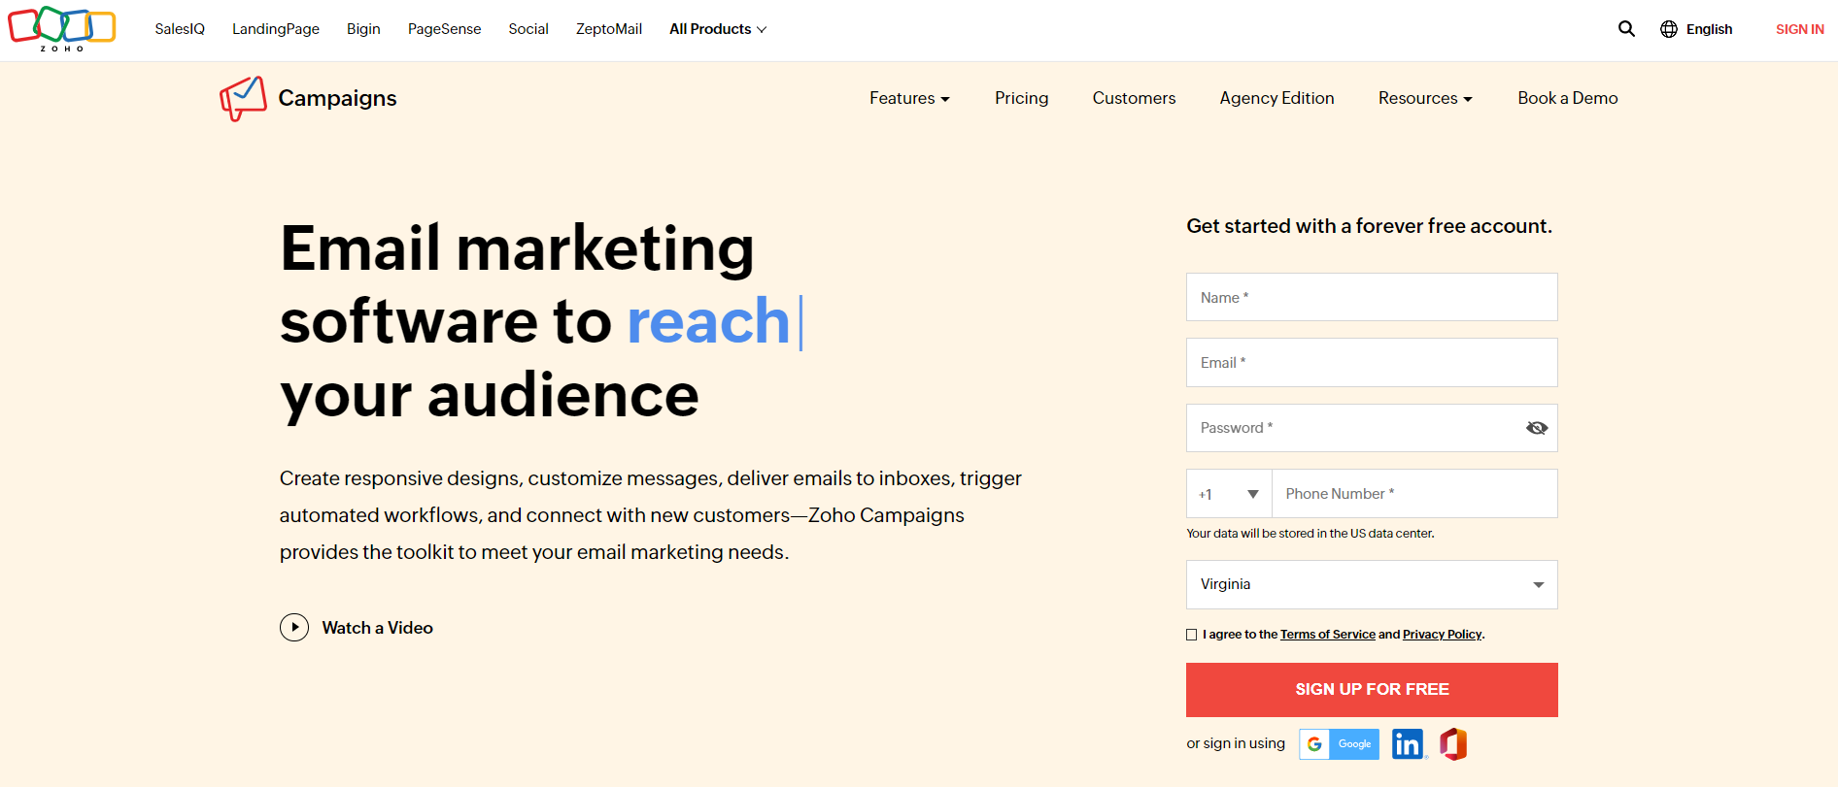Click the Zoho logo

(61, 29)
